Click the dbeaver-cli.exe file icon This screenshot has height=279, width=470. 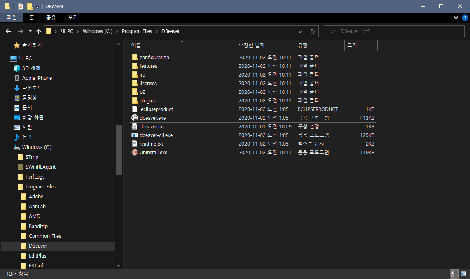[135, 135]
